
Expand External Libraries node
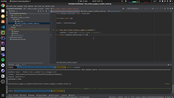9,38
